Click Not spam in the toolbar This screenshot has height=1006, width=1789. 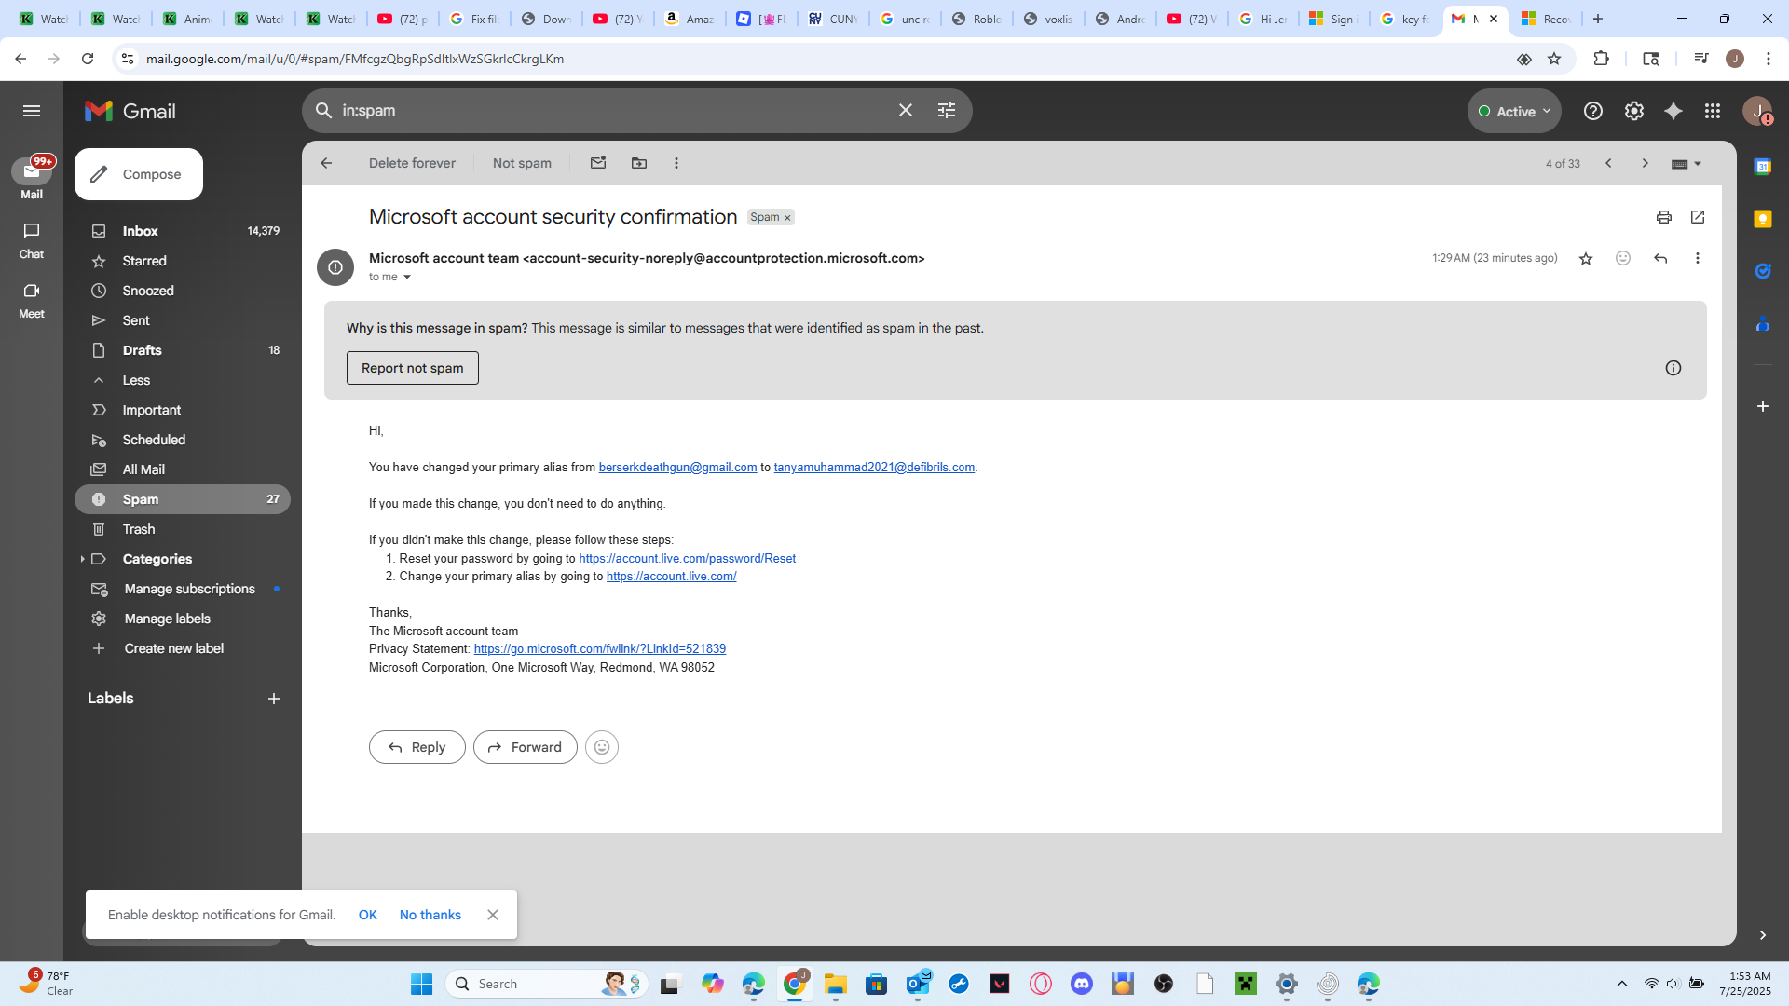click(522, 163)
